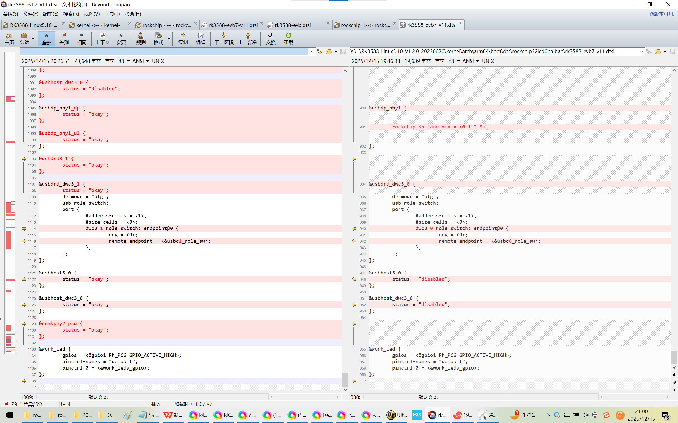Expand the left file path dropdown
The height and width of the screenshot is (423, 678).
click(312, 52)
